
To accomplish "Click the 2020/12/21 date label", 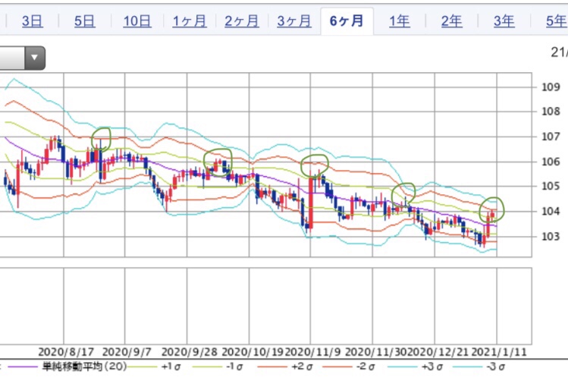I will coord(437,352).
